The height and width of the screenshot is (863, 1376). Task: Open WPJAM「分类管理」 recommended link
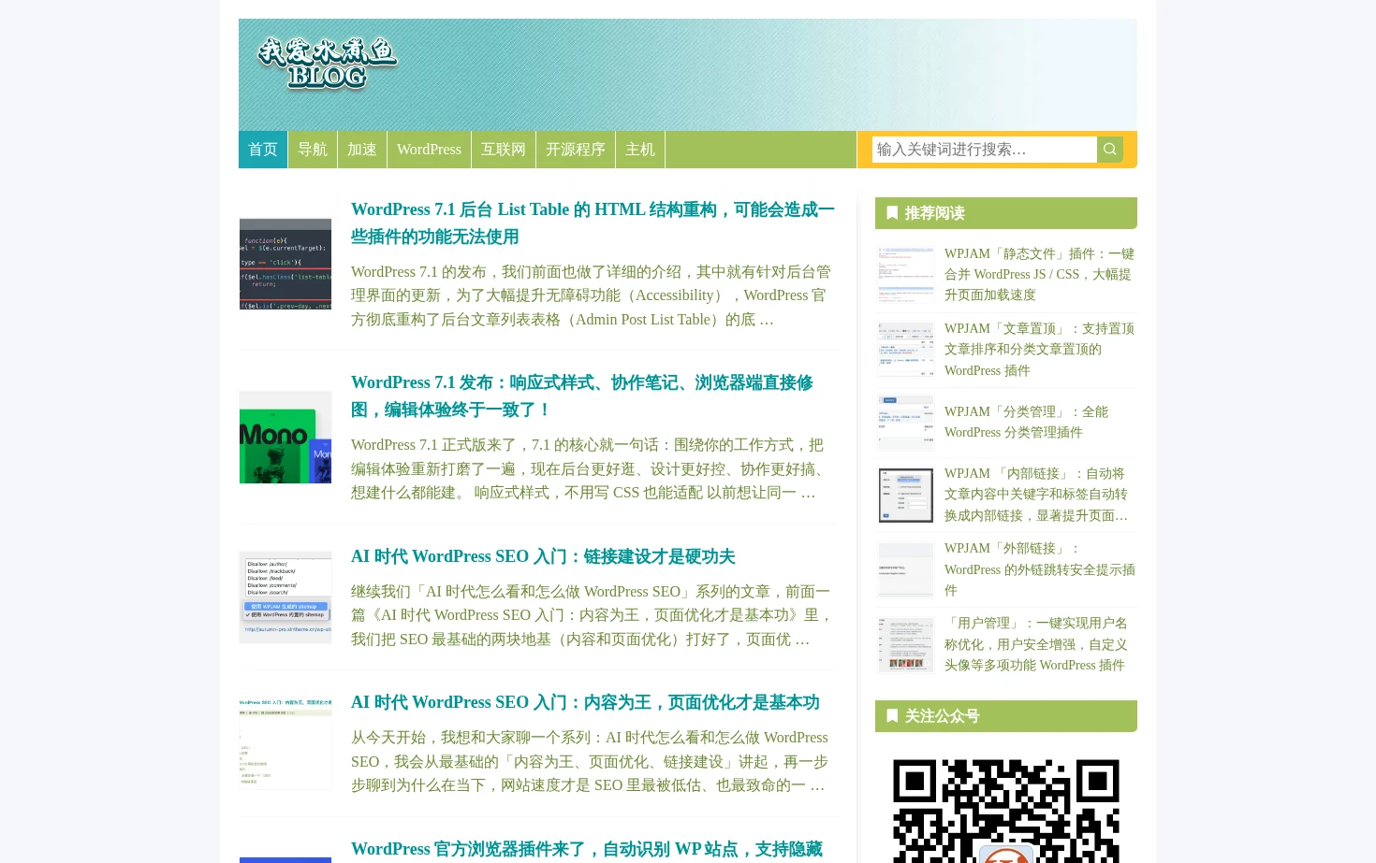(x=1027, y=422)
